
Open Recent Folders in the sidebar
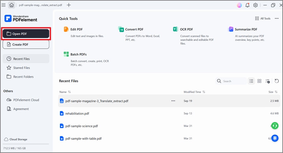tap(23, 77)
